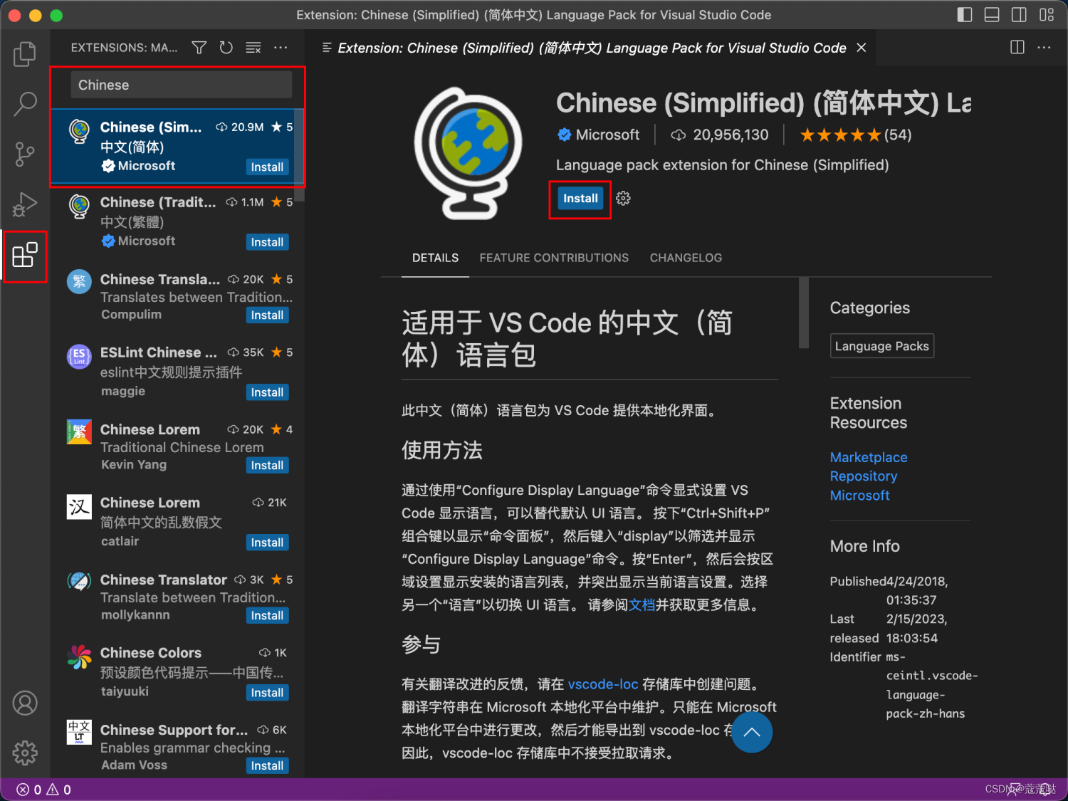Viewport: 1068px width, 801px height.
Task: Select Chinese Translation extension in list
Action: (x=177, y=297)
